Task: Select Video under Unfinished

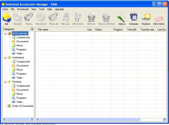Action: [19, 78]
